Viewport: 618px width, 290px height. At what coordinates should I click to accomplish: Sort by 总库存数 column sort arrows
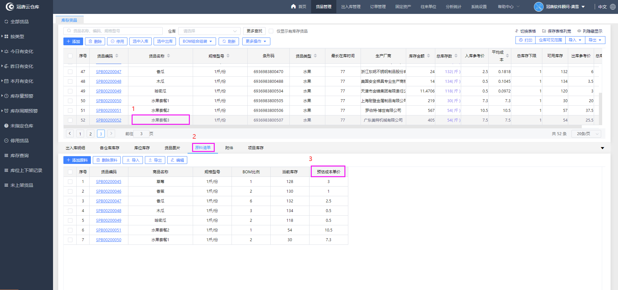(x=456, y=56)
